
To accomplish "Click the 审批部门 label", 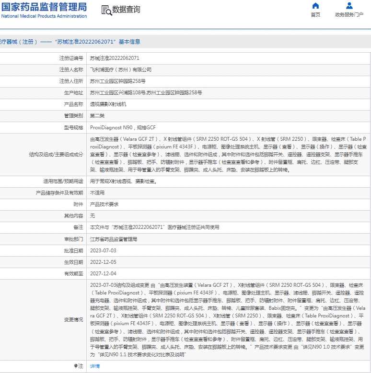I will [x=73, y=239].
